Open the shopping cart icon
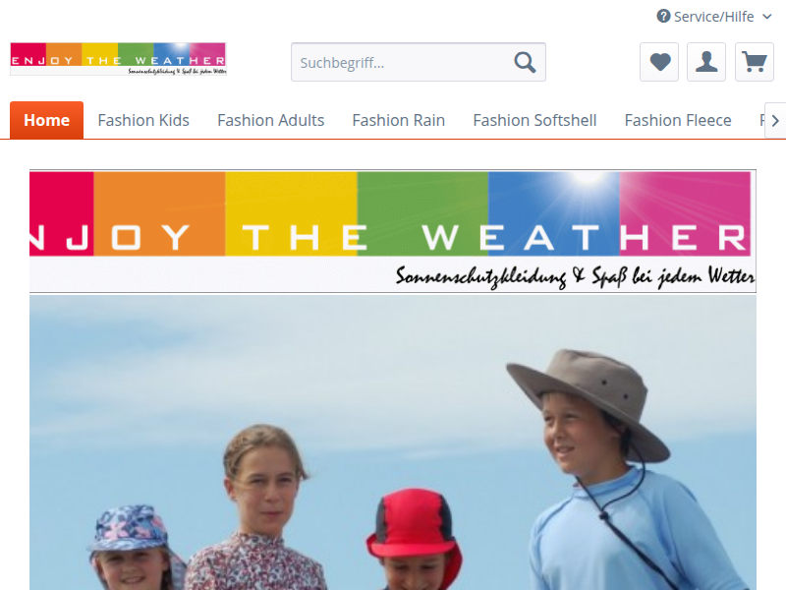Viewport: 786px width, 590px height. click(755, 62)
